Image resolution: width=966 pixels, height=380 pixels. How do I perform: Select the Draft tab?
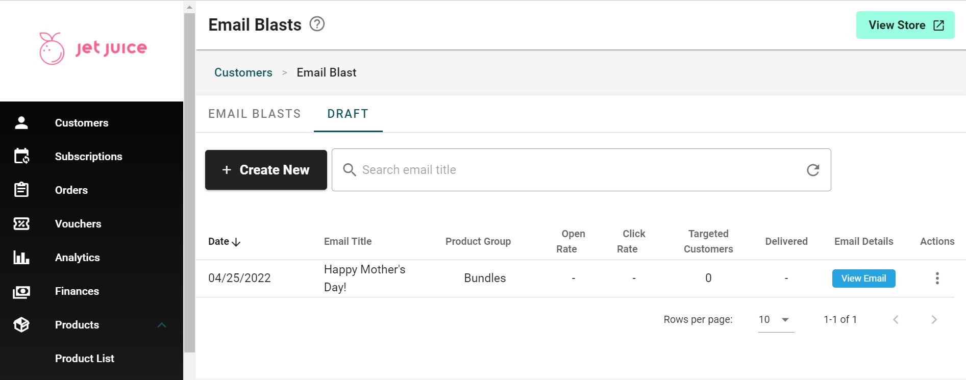coord(348,114)
